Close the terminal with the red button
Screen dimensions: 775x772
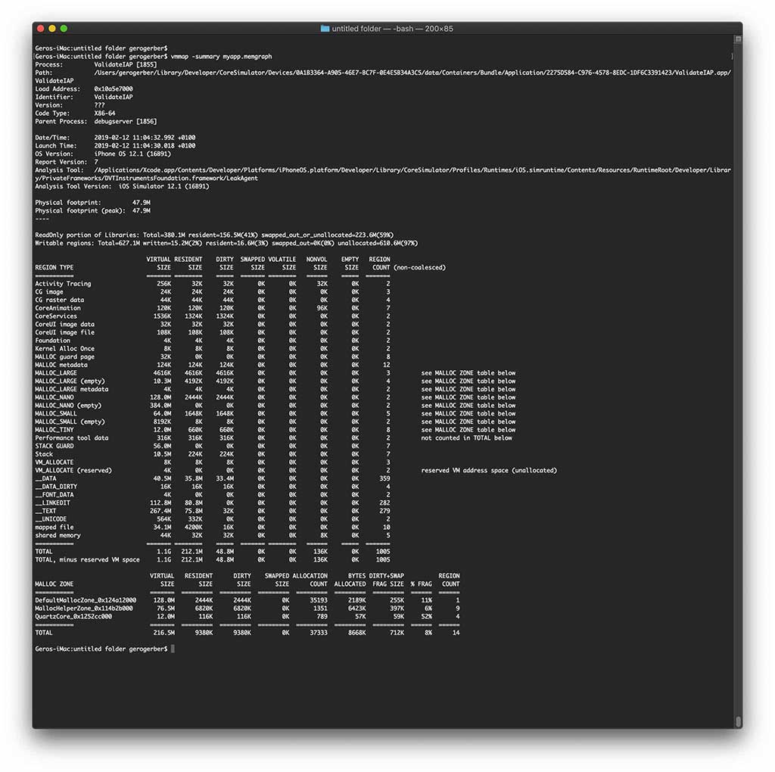click(41, 28)
